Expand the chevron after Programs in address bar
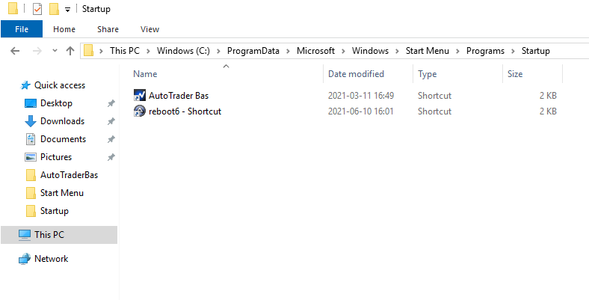Viewport: 589px width, 300px height. point(514,51)
